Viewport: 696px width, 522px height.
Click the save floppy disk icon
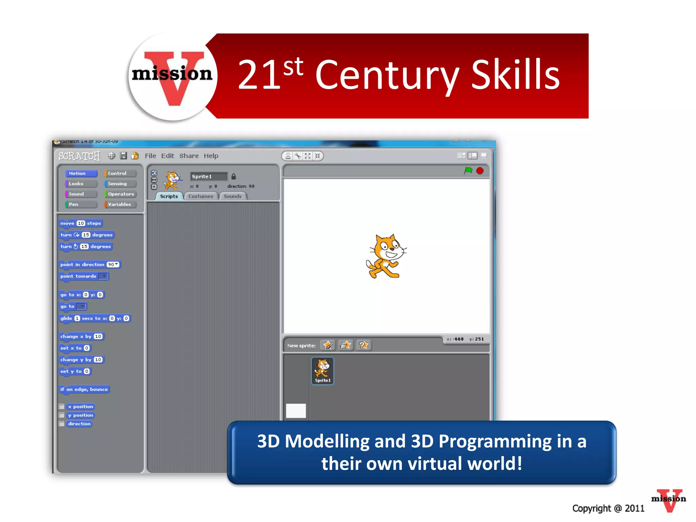coord(123,156)
